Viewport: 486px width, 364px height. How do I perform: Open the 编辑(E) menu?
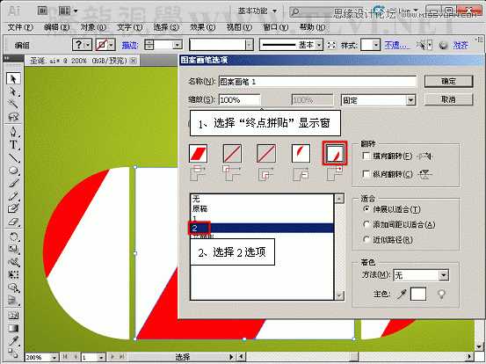click(57, 27)
